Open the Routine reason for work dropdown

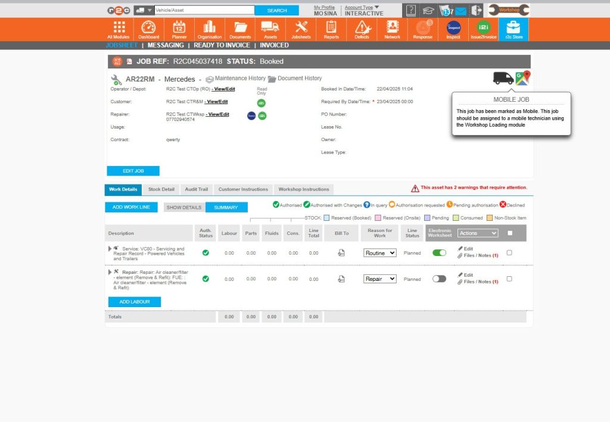pyautogui.click(x=380, y=252)
